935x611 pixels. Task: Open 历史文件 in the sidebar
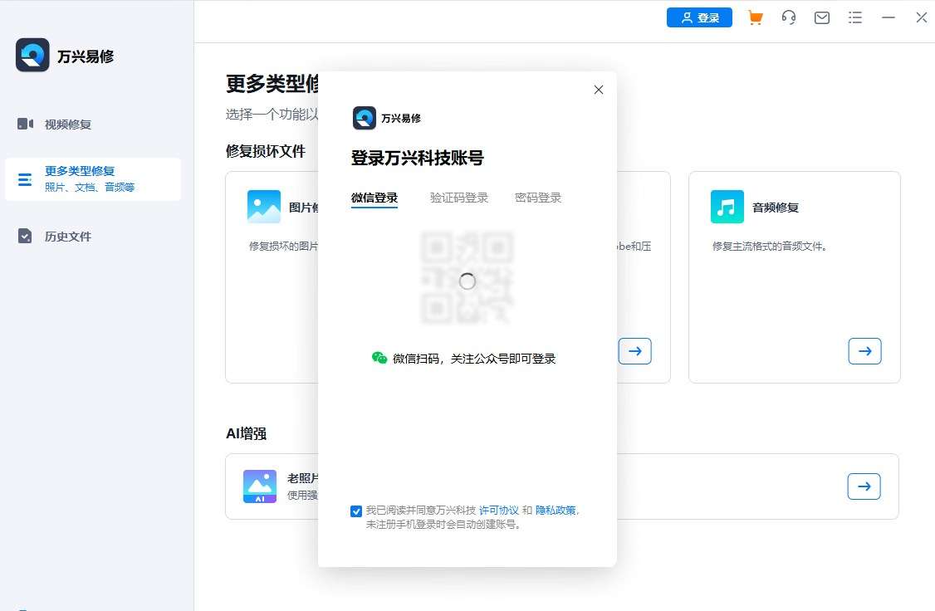coord(68,237)
